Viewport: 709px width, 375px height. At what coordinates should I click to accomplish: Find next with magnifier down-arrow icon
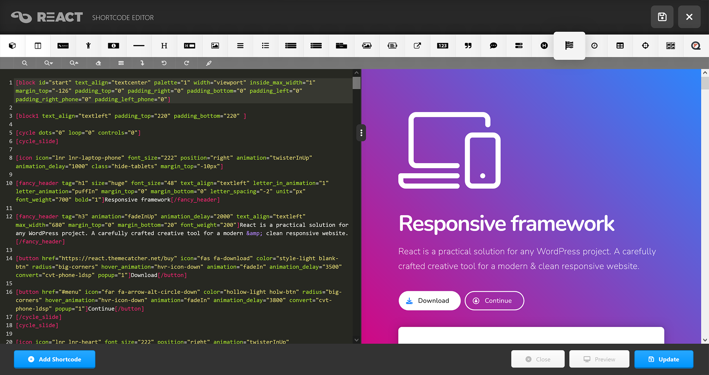48,63
